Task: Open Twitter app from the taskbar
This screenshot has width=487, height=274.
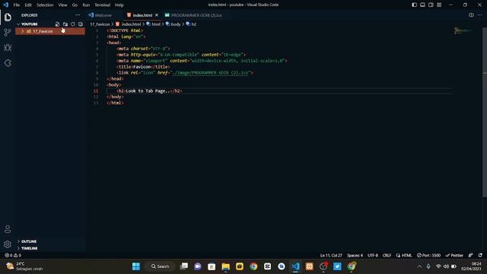Action: click(337, 266)
